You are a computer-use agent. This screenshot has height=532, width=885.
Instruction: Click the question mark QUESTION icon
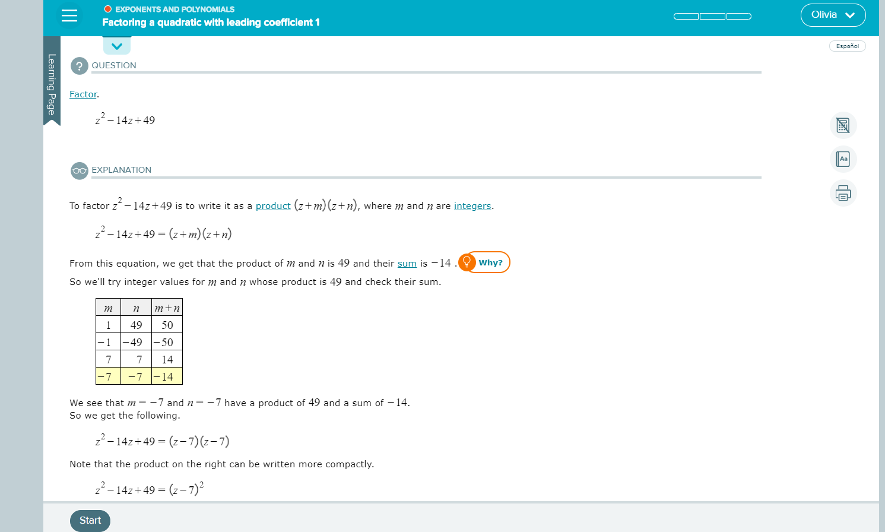tap(79, 66)
